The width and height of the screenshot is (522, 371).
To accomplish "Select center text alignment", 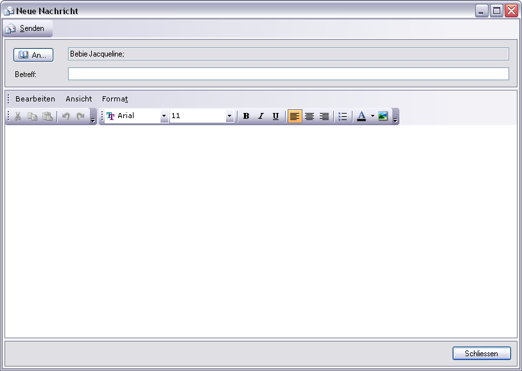I will [309, 116].
